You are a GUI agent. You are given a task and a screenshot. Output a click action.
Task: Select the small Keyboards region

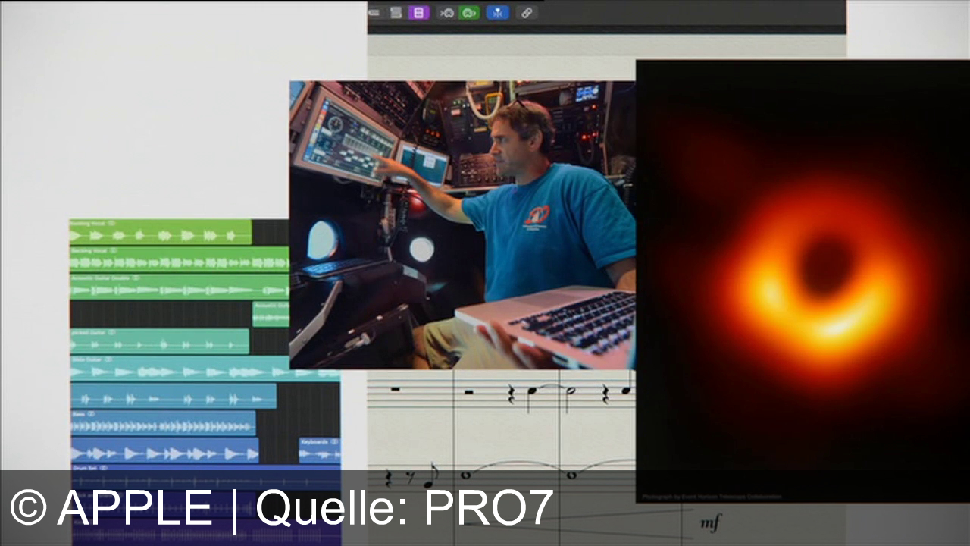[x=318, y=451]
